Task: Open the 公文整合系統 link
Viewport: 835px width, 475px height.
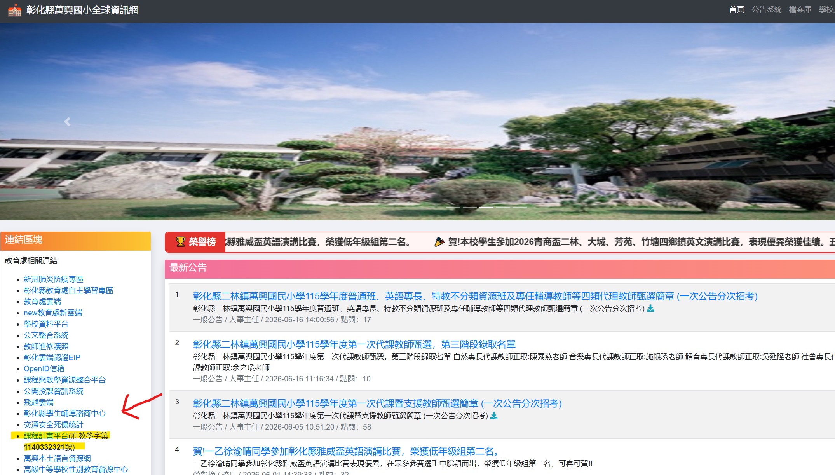Action: pos(46,335)
